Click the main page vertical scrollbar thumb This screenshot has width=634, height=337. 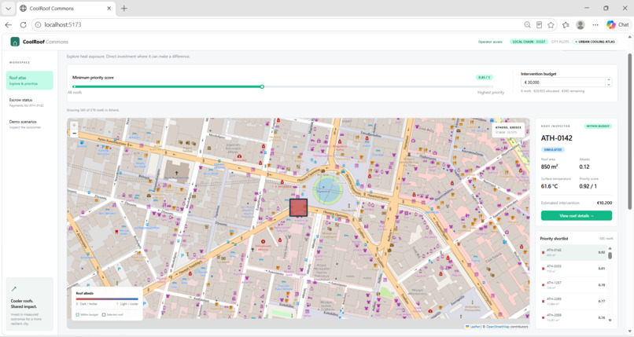pyautogui.click(x=629, y=131)
